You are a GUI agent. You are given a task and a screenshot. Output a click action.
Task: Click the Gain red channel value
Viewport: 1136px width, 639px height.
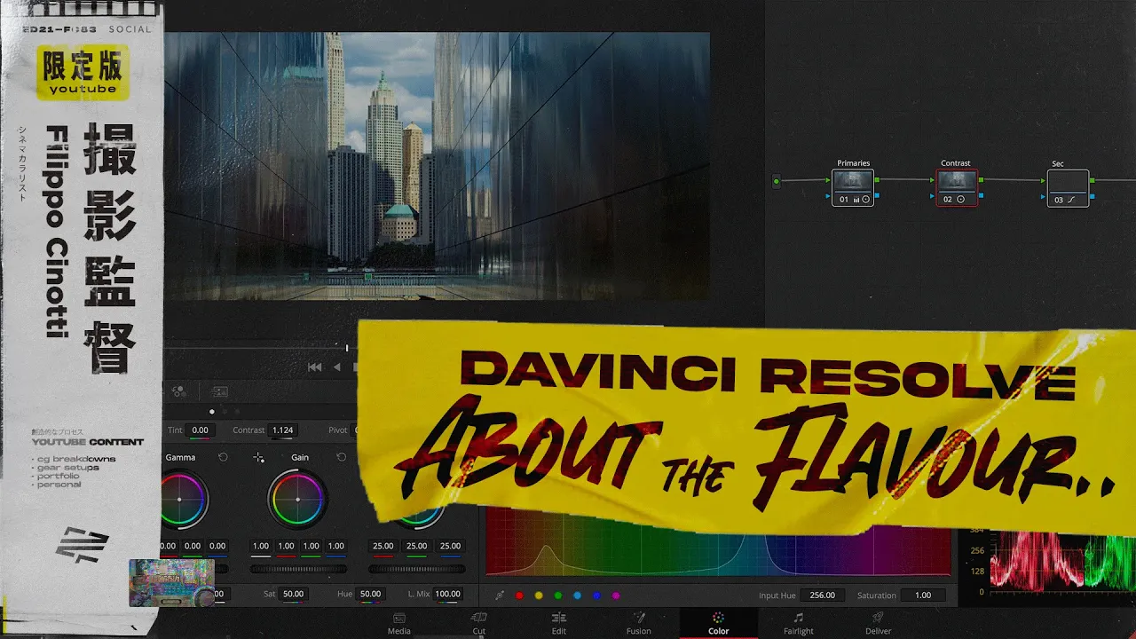point(286,547)
